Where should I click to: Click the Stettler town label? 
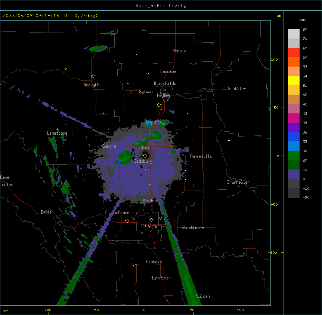pyautogui.click(x=237, y=89)
